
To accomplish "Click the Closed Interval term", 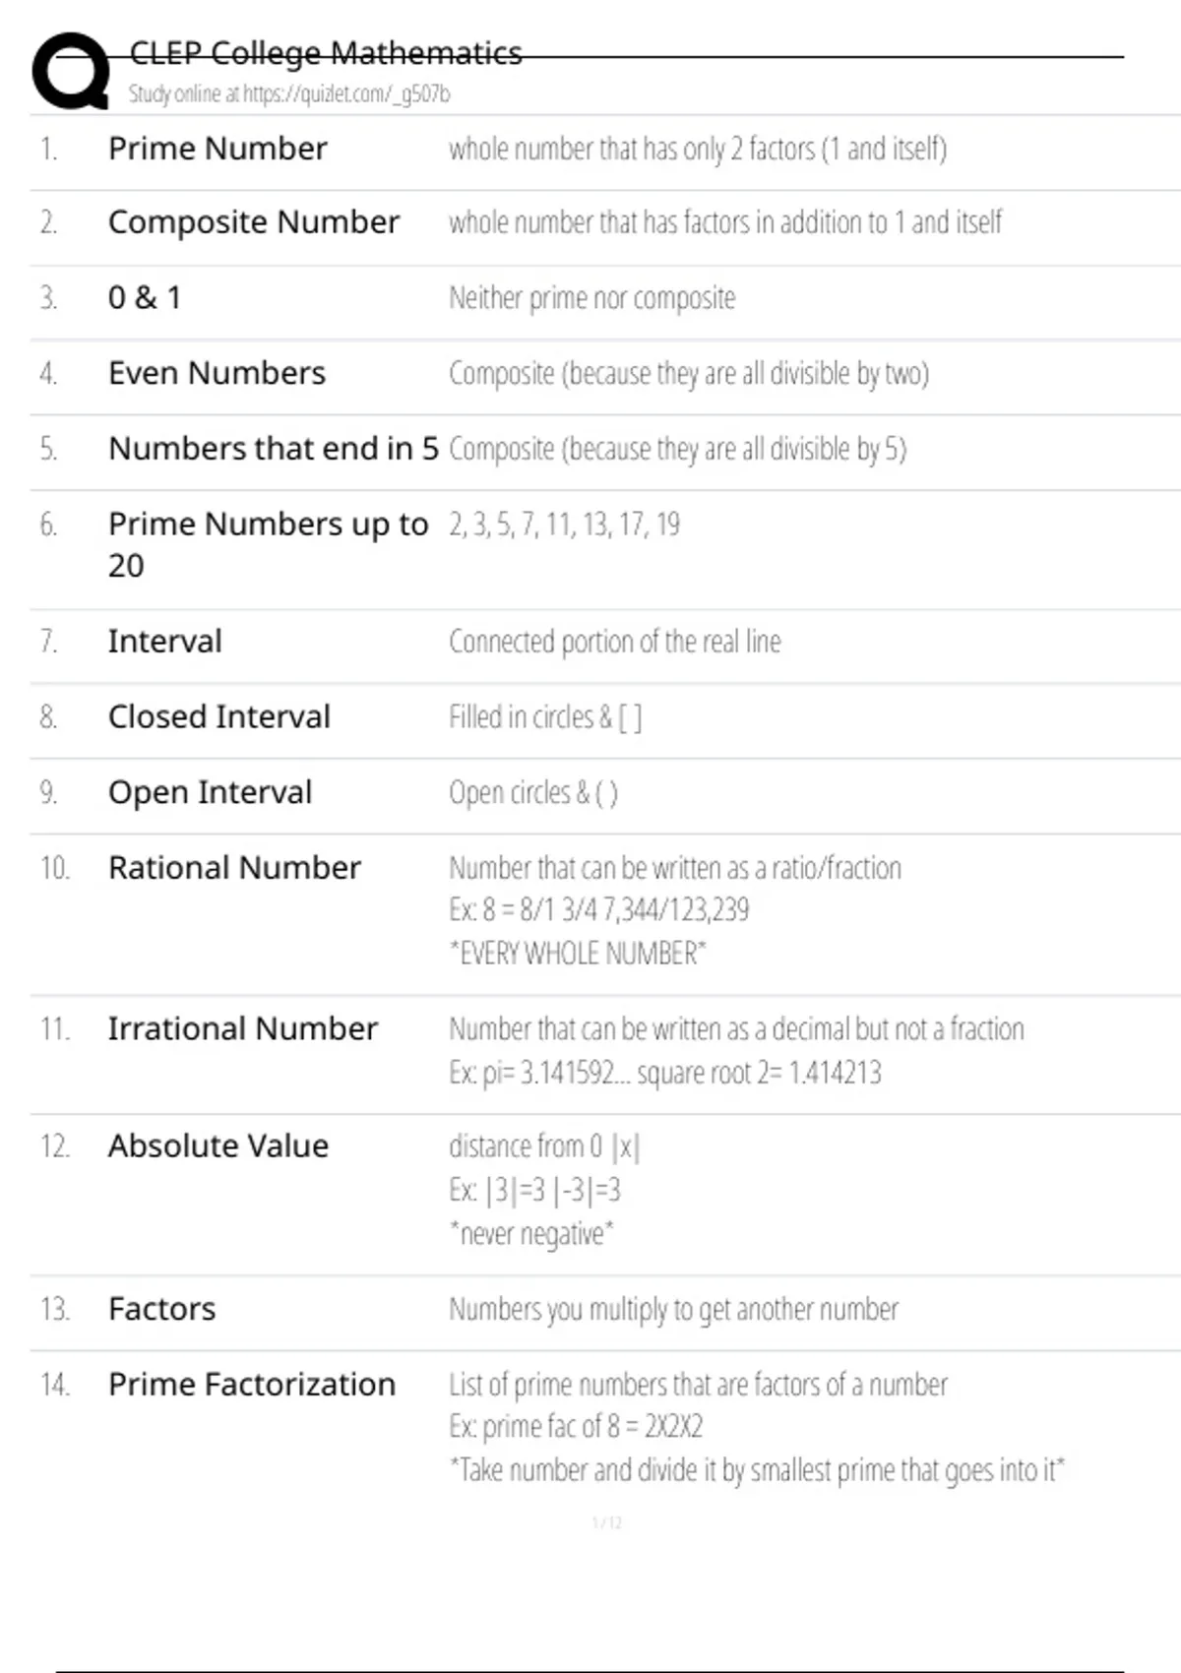I will pyautogui.click(x=219, y=717).
